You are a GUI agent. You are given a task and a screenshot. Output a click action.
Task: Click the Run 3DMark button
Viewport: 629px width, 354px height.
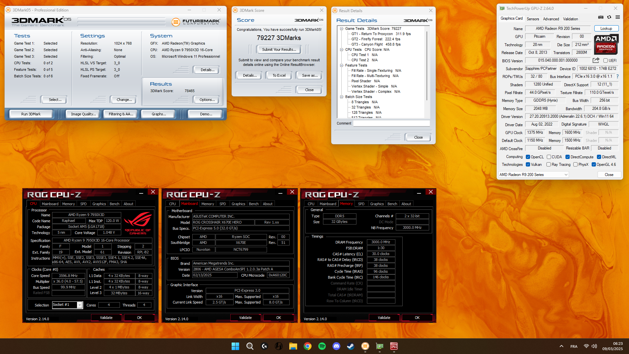(31, 114)
